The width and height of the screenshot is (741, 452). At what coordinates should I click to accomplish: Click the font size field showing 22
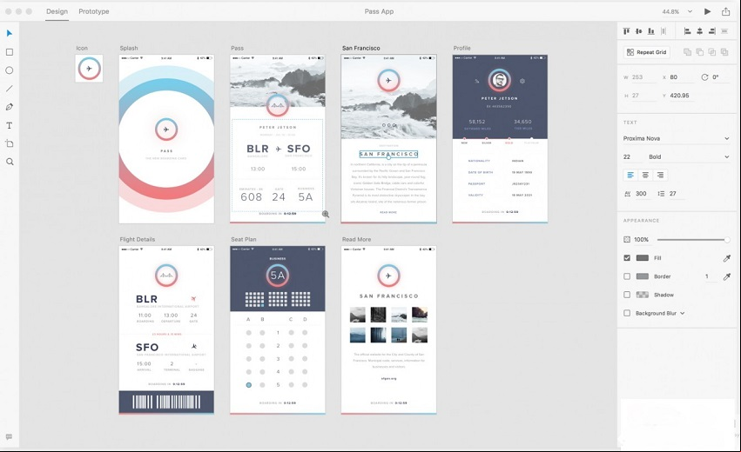point(632,156)
